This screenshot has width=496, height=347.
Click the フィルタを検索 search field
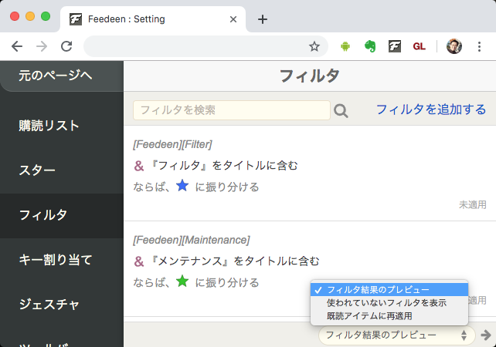tap(231, 110)
